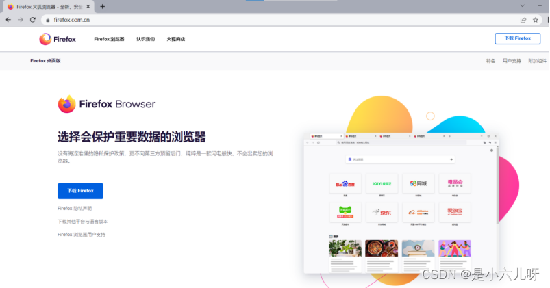
Task: Click the Alibaba tile in the preview
Action: pos(418,212)
